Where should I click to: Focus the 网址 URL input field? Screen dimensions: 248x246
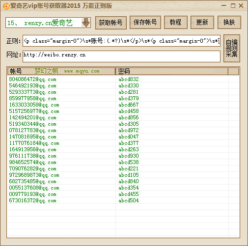[x=121, y=56]
